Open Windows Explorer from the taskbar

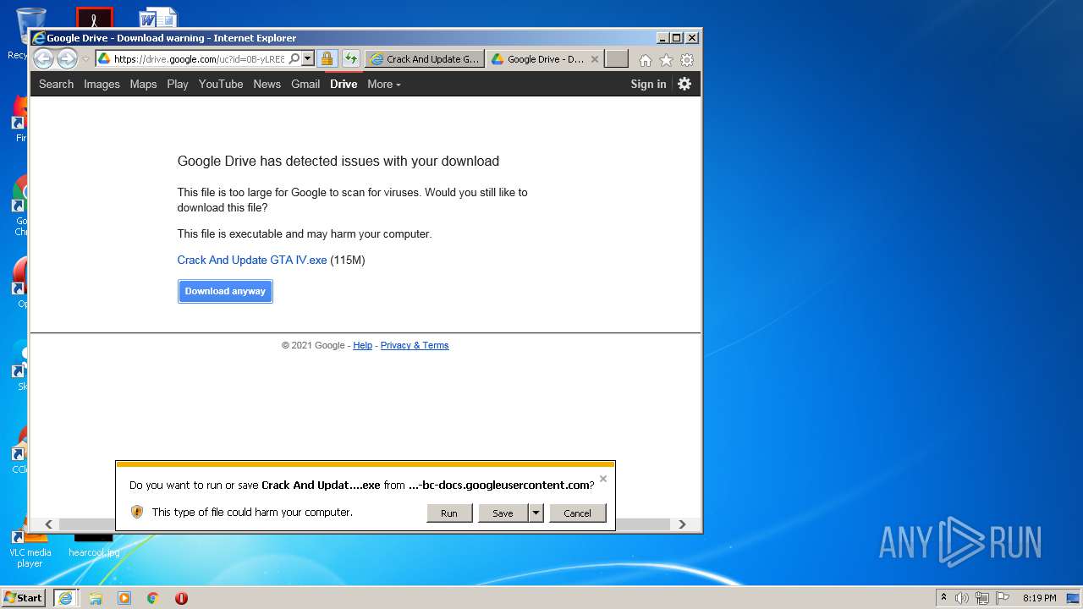(x=96, y=598)
